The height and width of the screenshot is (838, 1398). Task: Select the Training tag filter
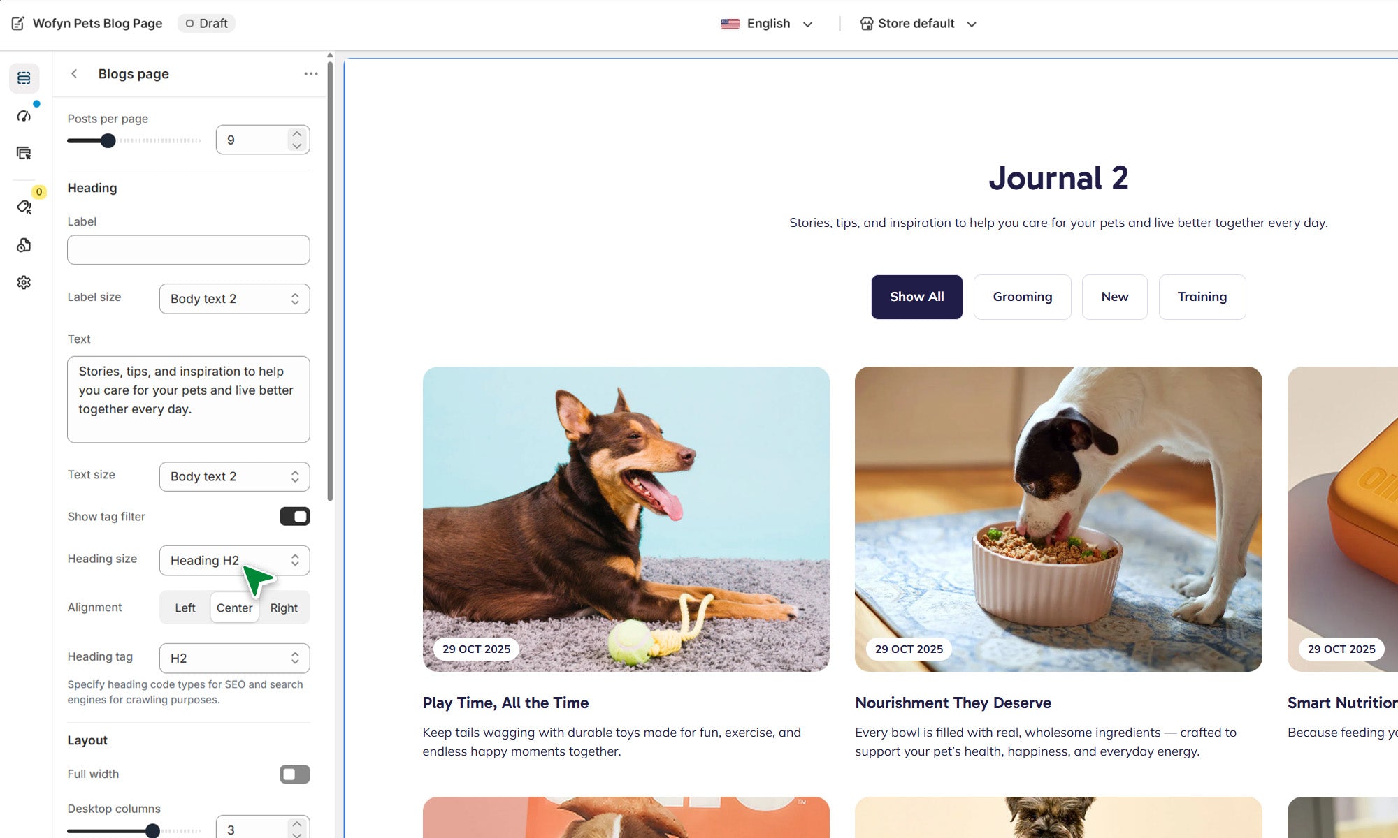point(1202,297)
